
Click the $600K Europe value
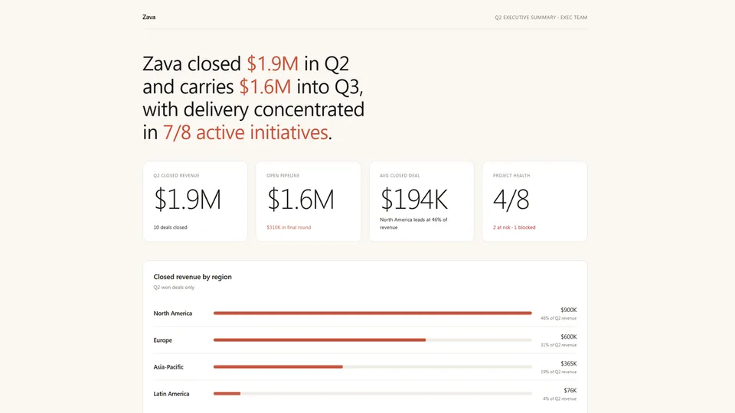click(x=569, y=337)
